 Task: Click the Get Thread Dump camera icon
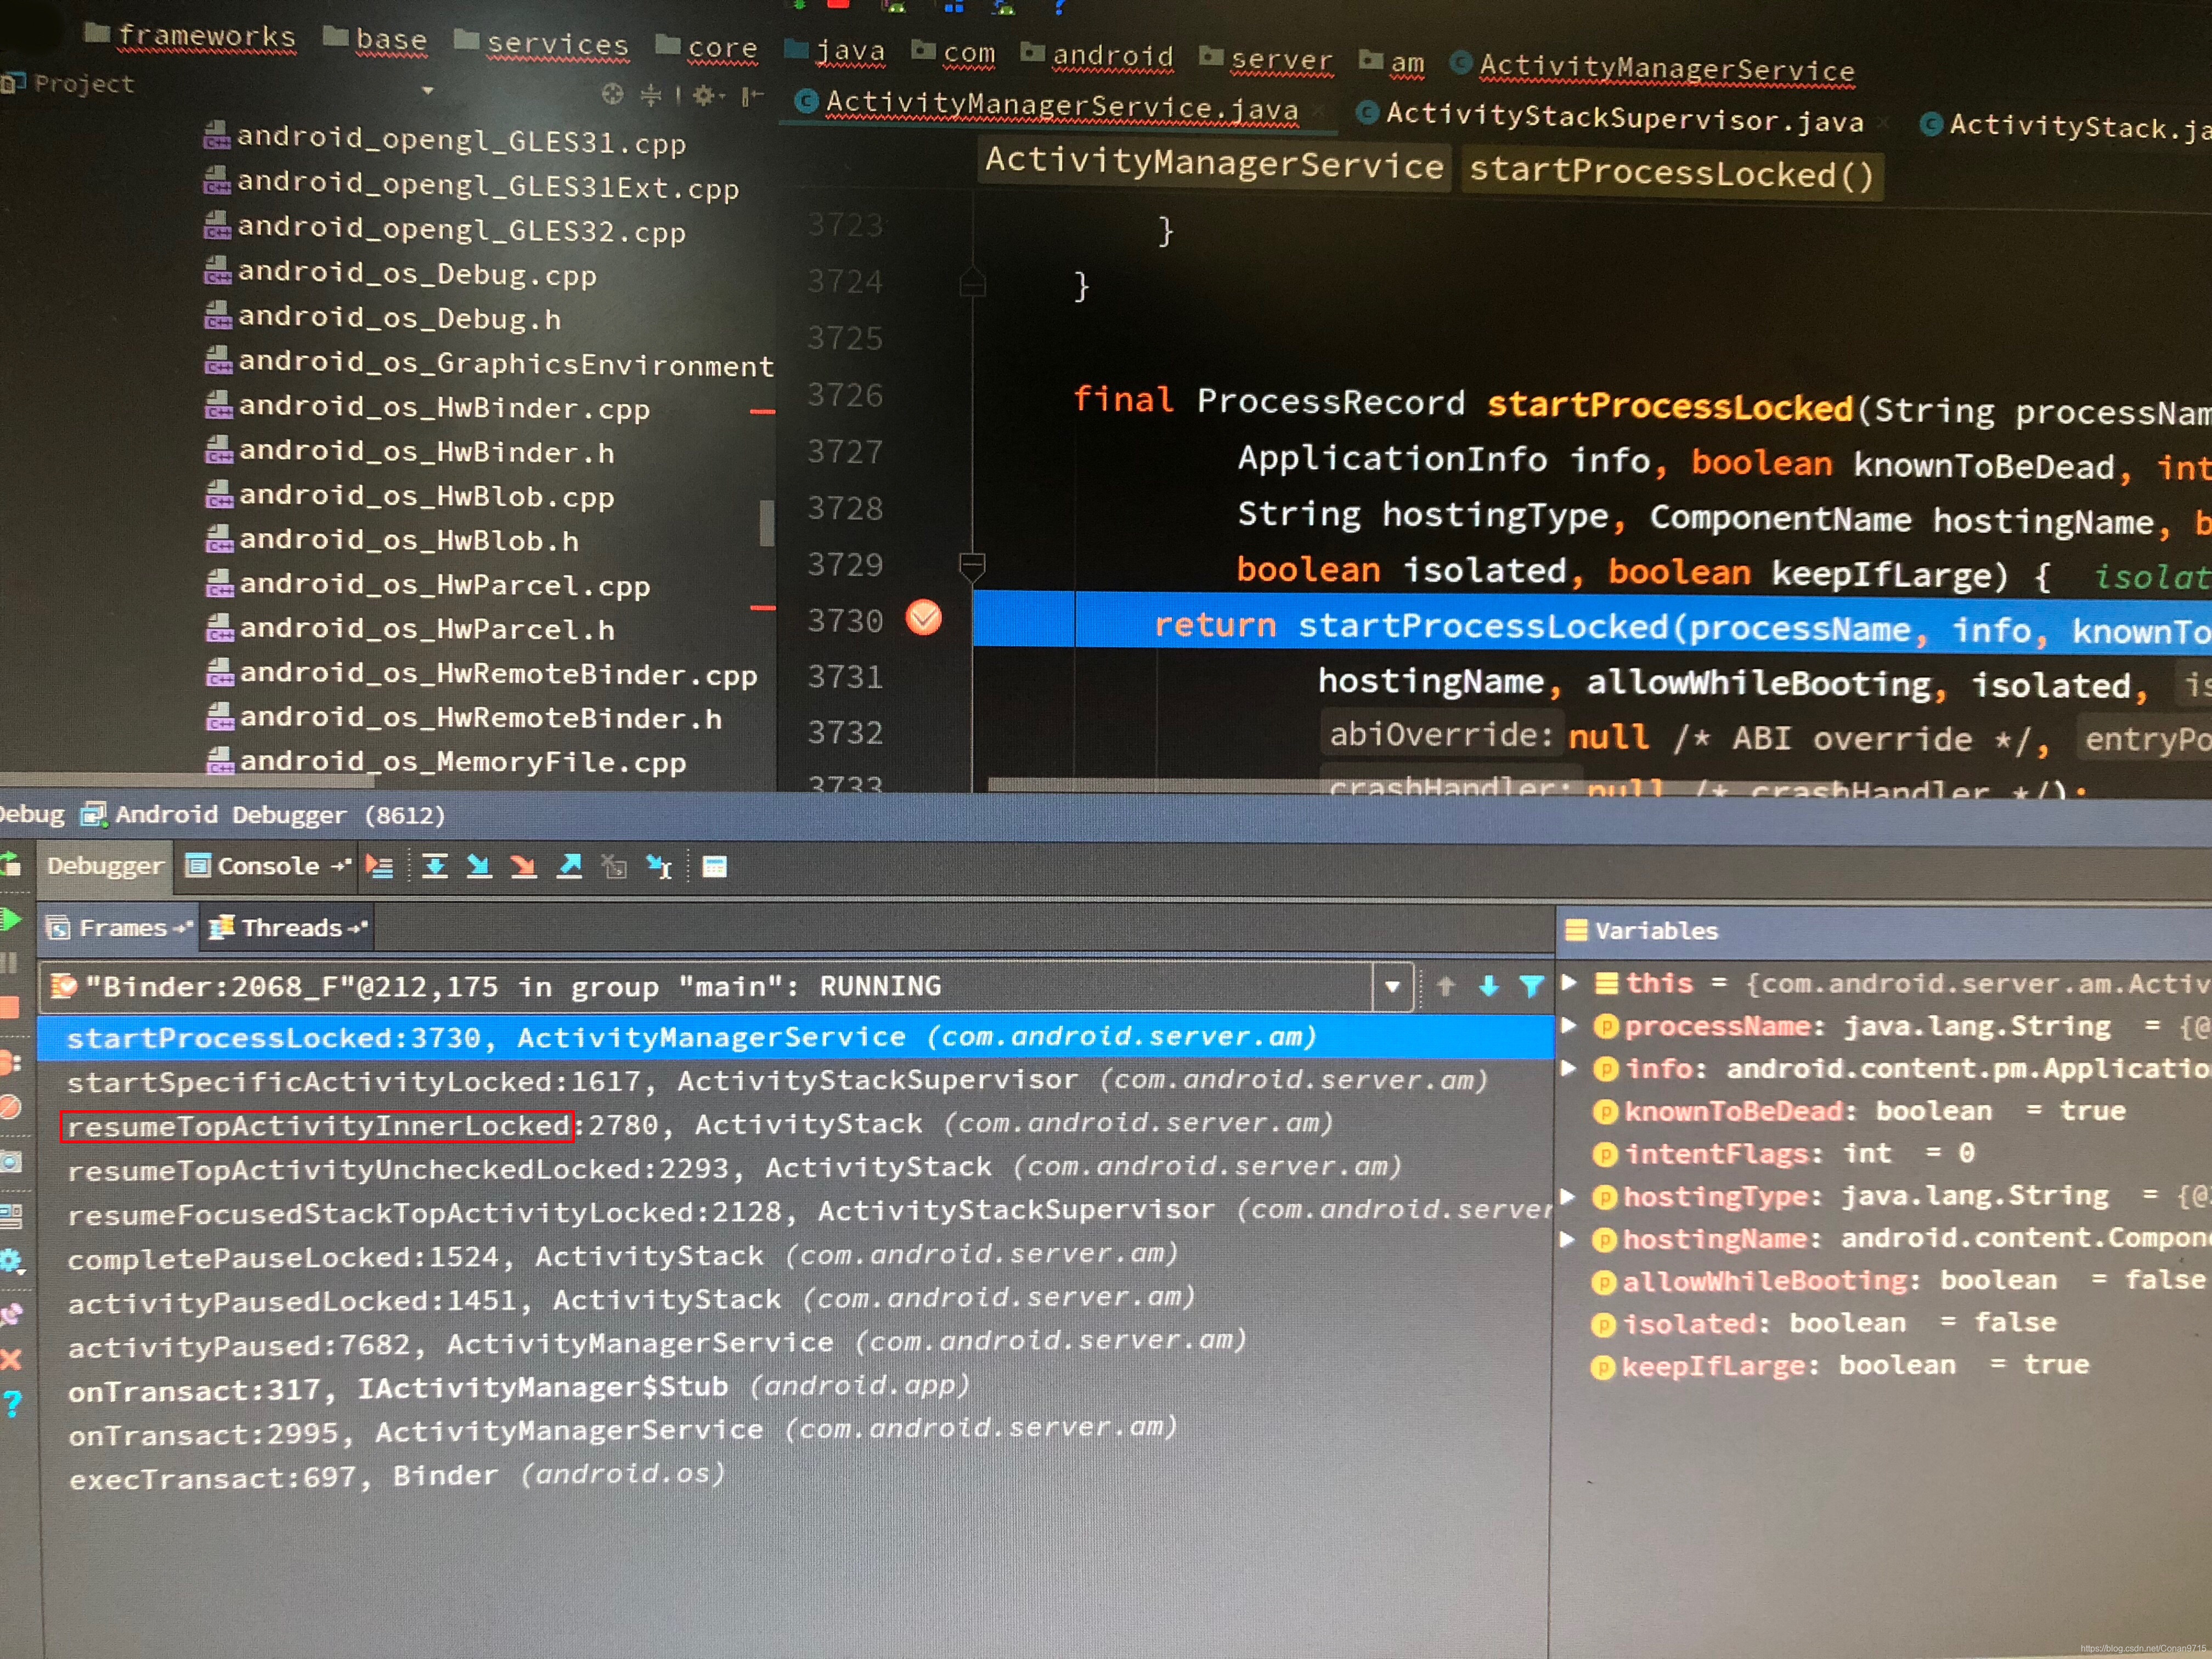pos(10,1161)
